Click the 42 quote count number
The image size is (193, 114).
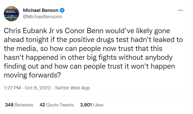[x=42, y=105]
